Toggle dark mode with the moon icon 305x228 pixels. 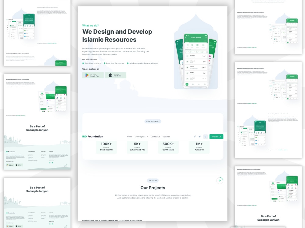[x=205, y=136]
